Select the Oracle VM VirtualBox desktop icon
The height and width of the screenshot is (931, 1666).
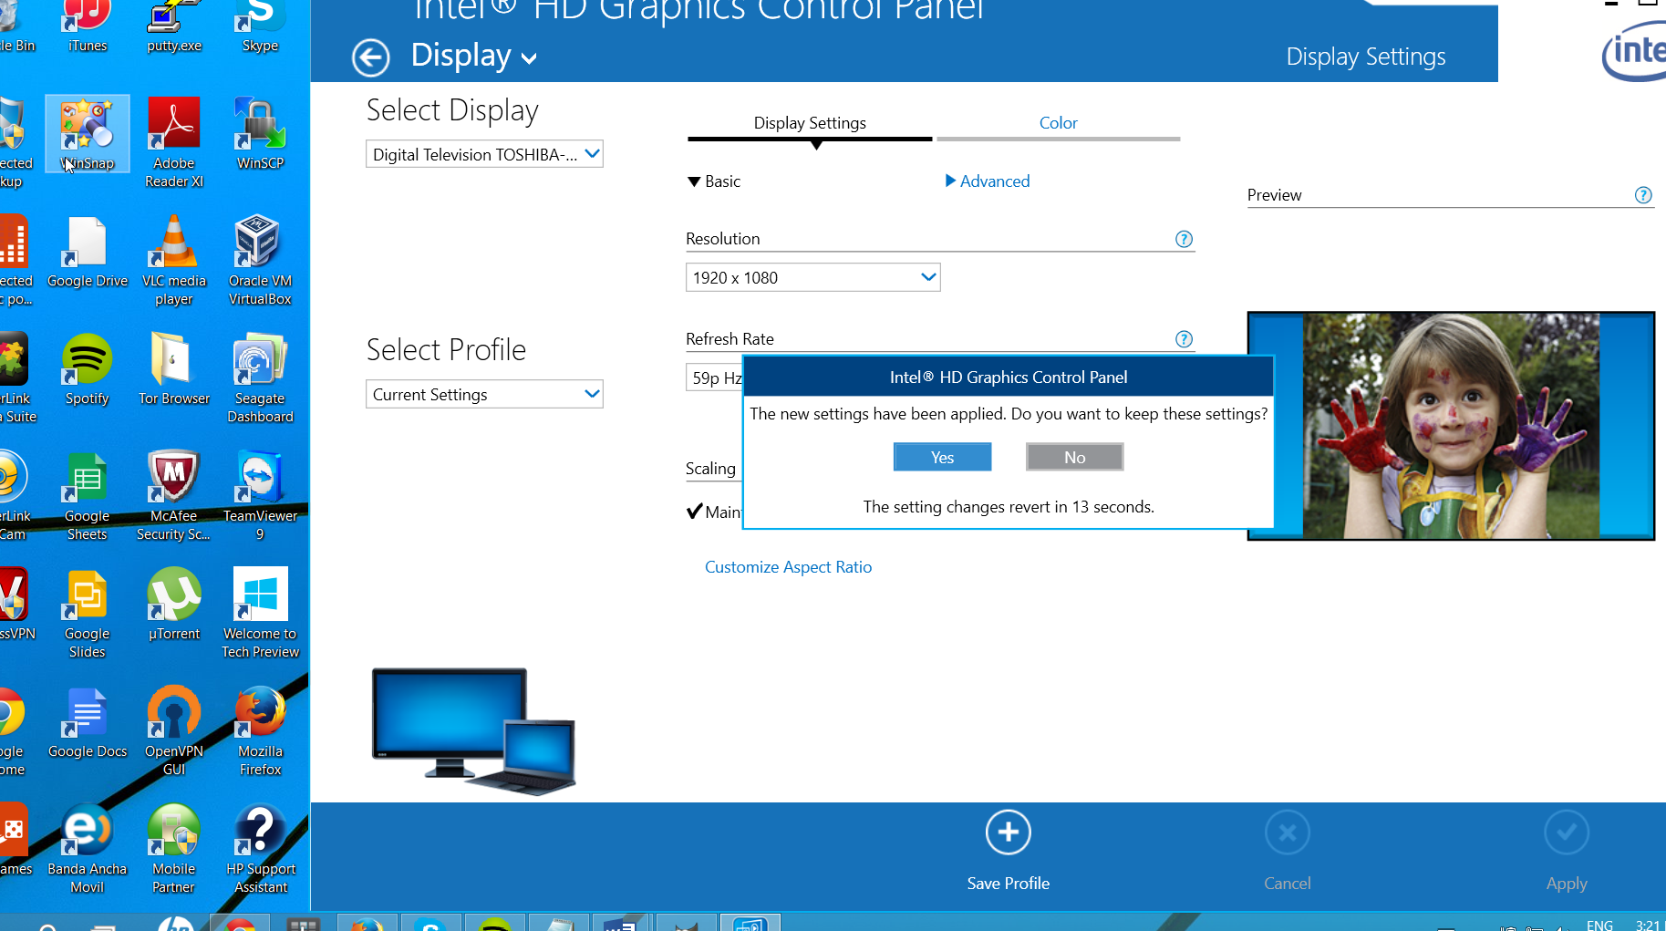pos(261,260)
